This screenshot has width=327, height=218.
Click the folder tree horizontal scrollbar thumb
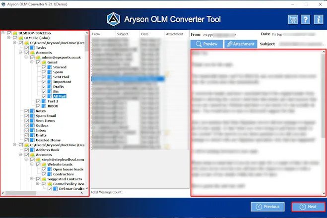point(21,193)
